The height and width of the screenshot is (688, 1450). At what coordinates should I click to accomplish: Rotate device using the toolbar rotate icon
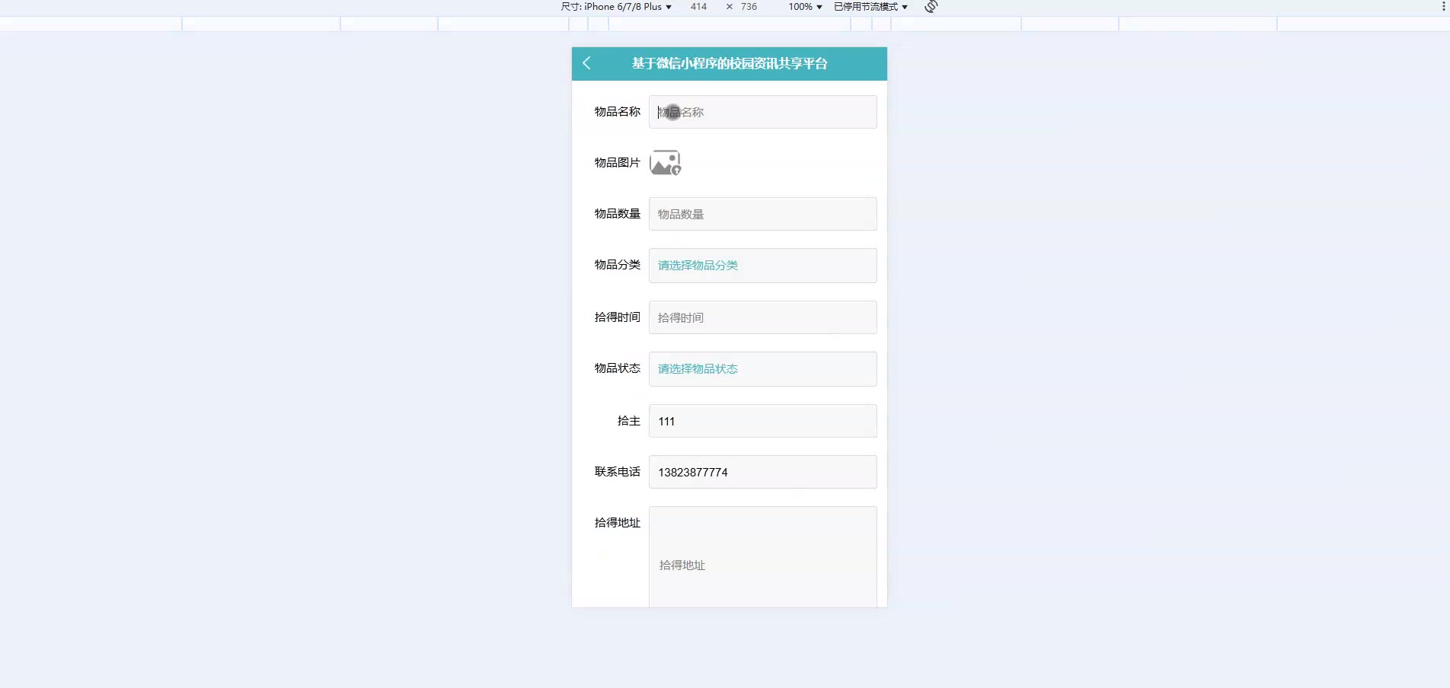pos(931,7)
